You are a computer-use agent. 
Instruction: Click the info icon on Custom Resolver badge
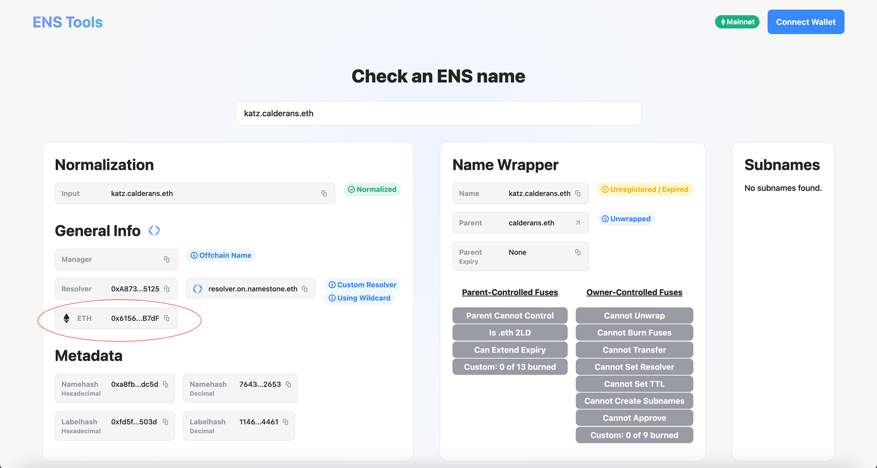click(332, 285)
